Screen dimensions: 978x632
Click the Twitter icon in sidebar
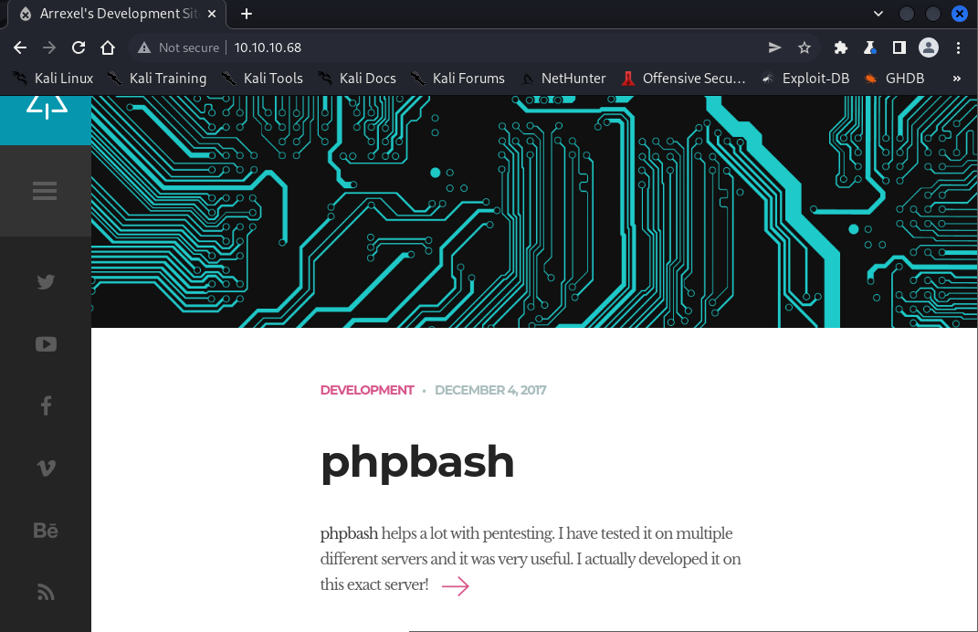(46, 282)
